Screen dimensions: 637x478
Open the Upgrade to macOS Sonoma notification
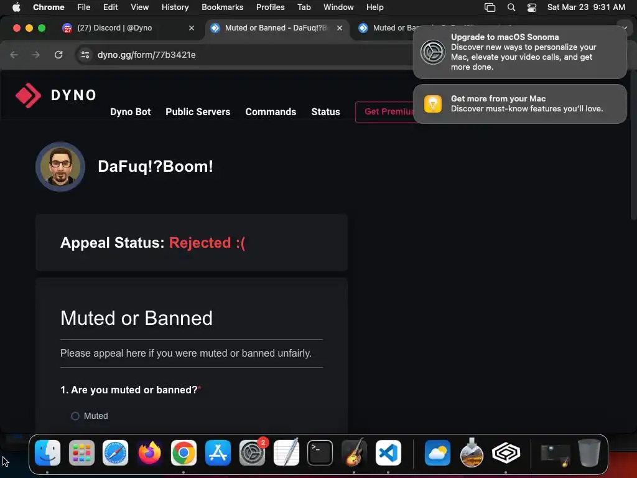point(519,52)
